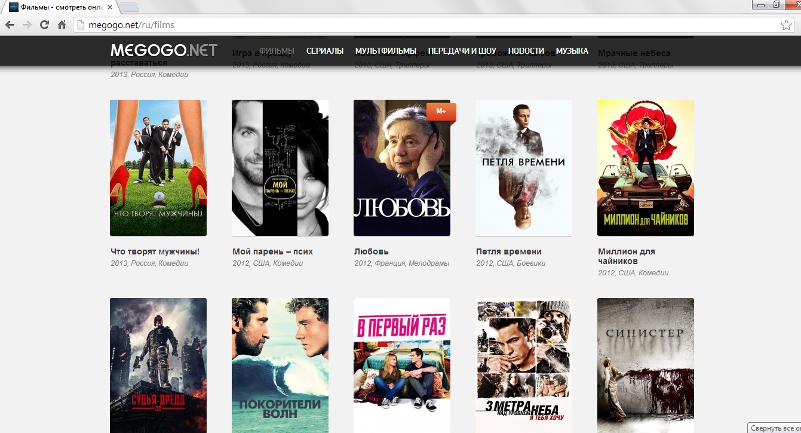Close the Фильмы browser tab
The height and width of the screenshot is (433, 801).
110,7
